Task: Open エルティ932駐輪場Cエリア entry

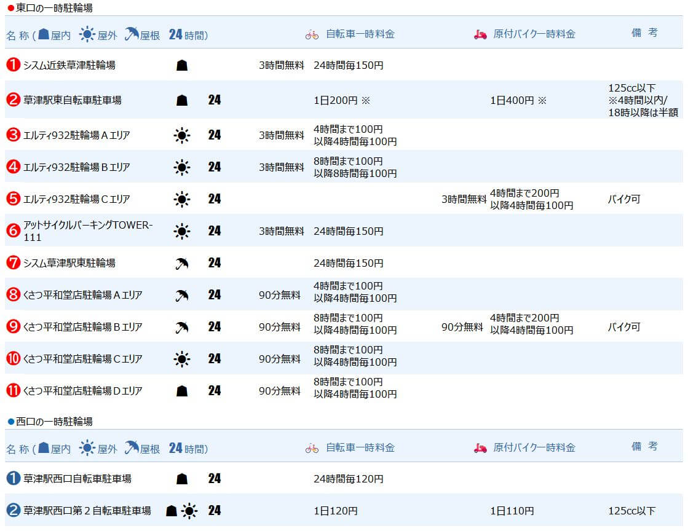Action: click(x=76, y=199)
